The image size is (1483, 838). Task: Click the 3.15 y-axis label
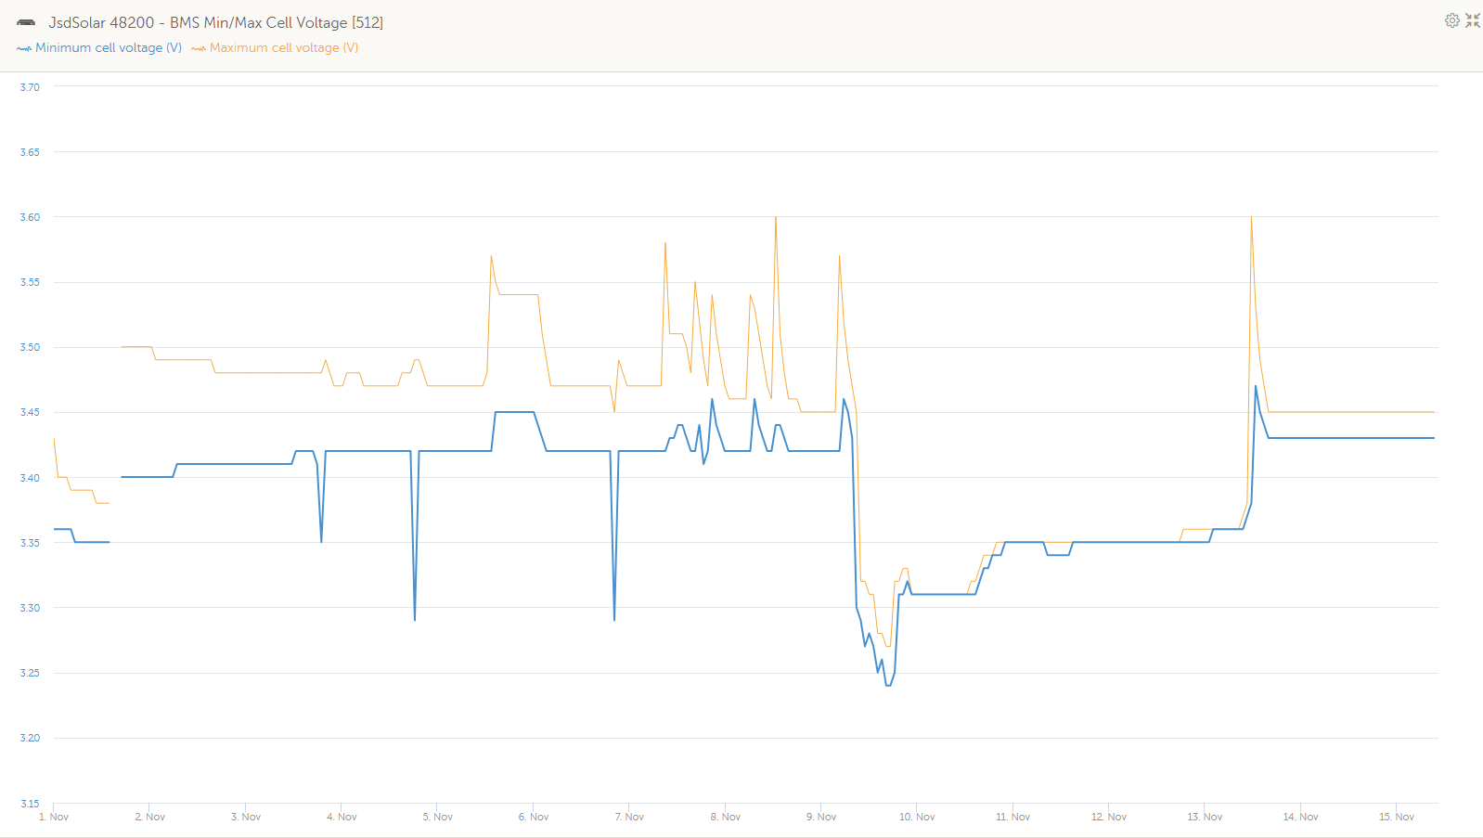pos(30,804)
